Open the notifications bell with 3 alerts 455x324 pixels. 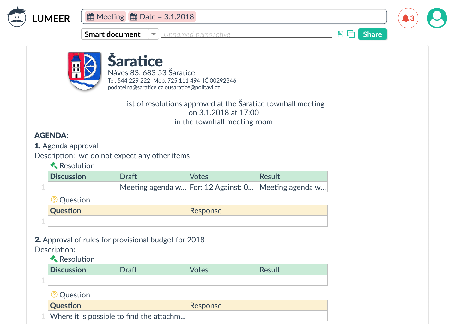(x=408, y=18)
